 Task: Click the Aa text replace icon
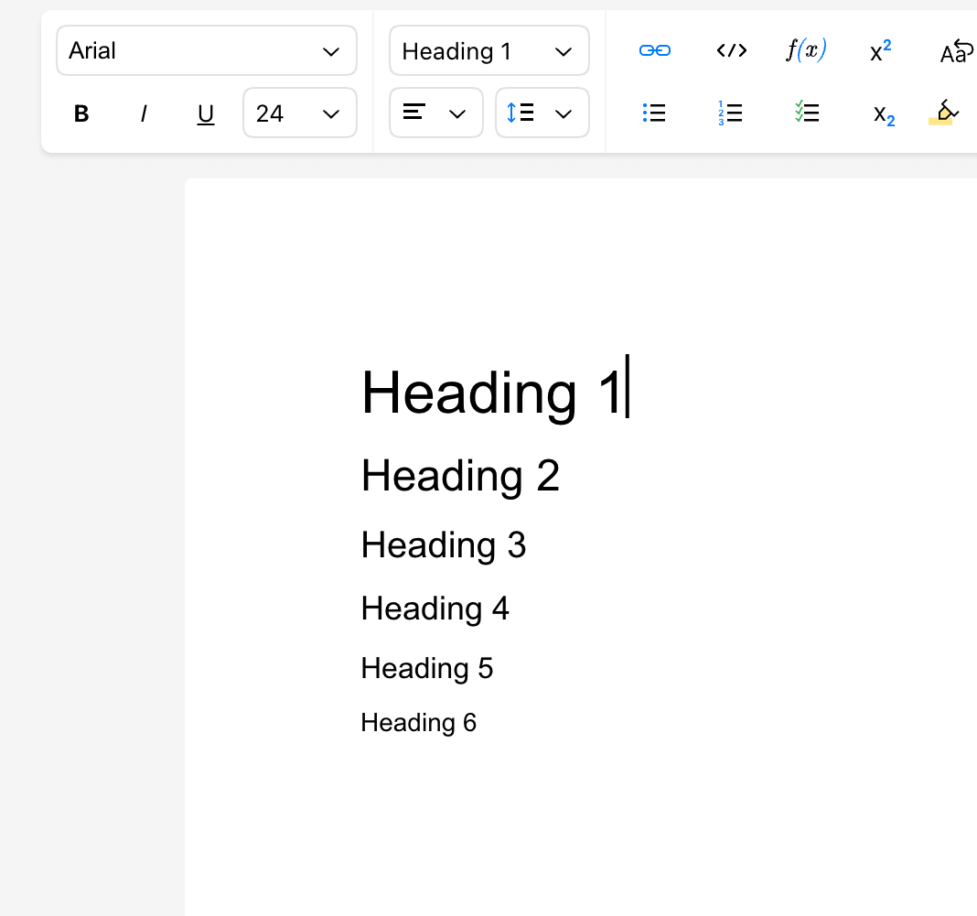click(957, 51)
